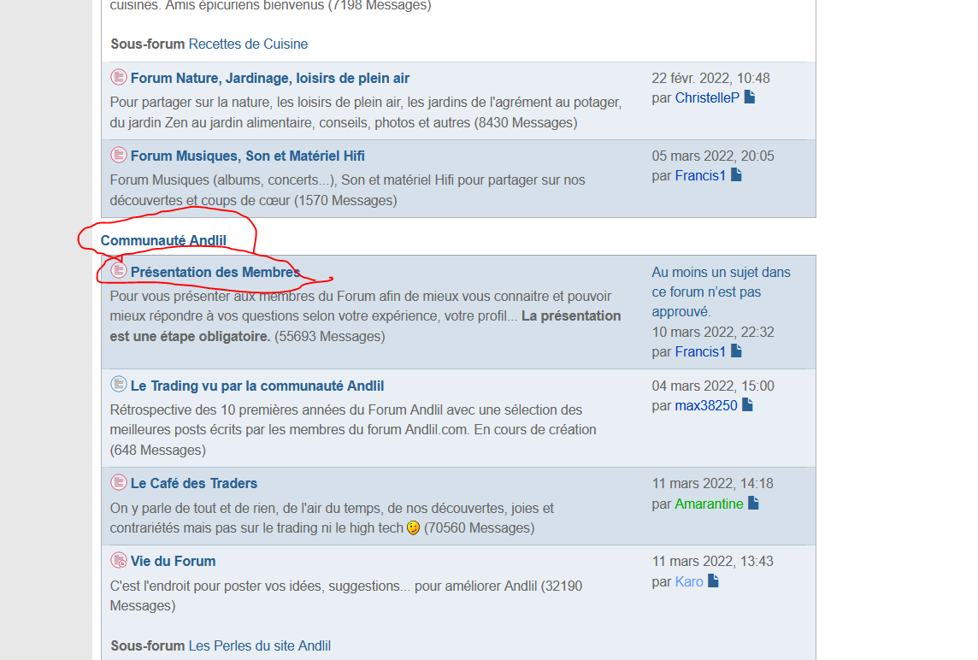Viewport: 978px width, 660px height.
Task: Click '(648 Messages)' count text
Action: (158, 451)
